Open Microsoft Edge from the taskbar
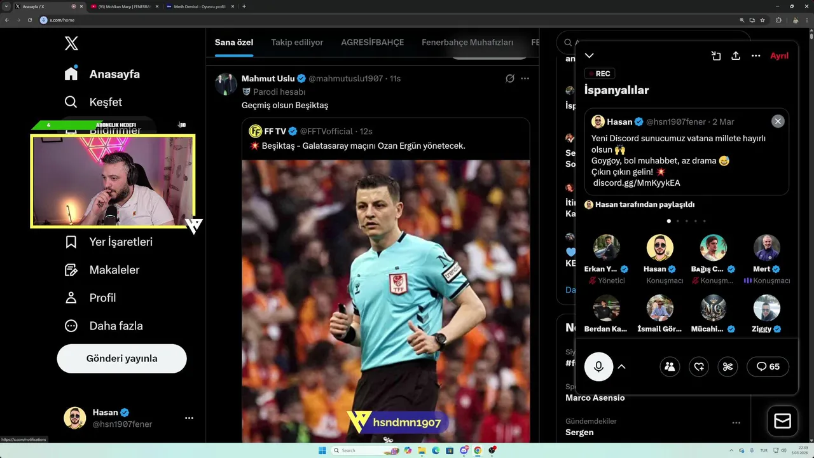 click(x=436, y=450)
